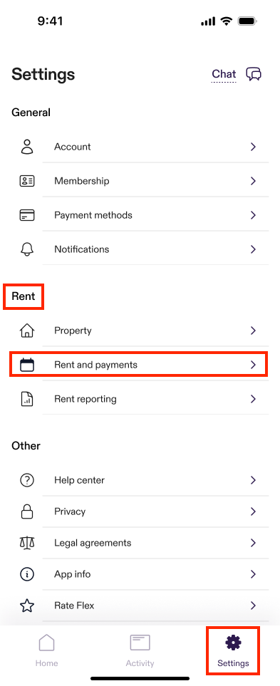Screen dimensions: 280x686
Task: Tap the Rent and payments calendar icon
Action: pyautogui.click(x=27, y=365)
